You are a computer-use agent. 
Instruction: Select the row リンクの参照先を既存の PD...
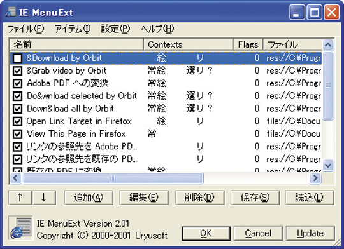[x=166, y=159]
